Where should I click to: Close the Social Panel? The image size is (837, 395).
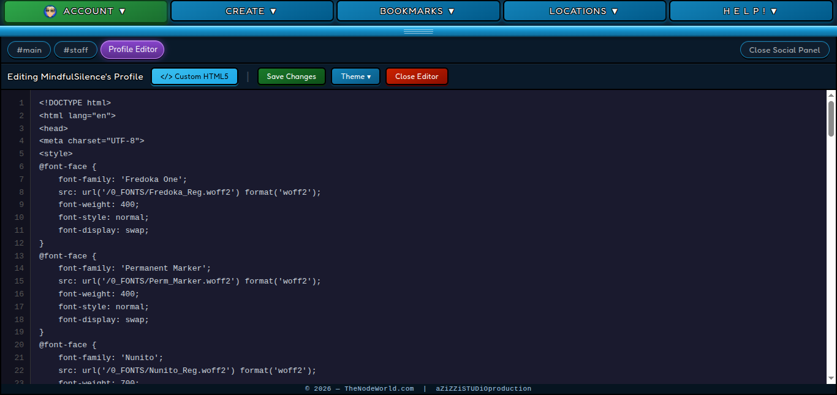(784, 50)
